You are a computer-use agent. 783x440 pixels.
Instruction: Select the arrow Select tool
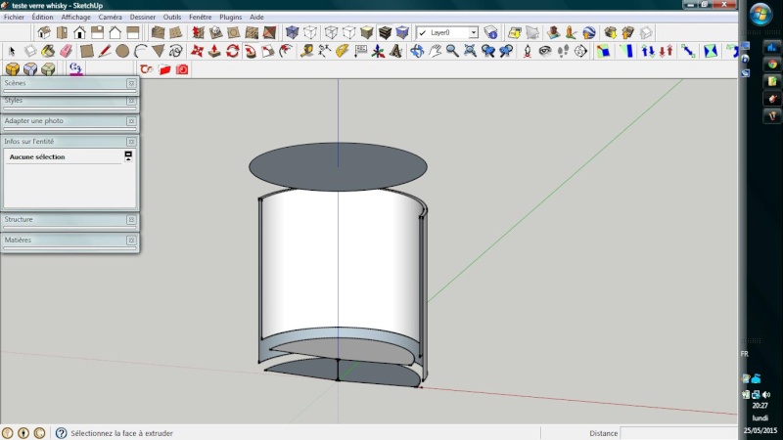12,51
